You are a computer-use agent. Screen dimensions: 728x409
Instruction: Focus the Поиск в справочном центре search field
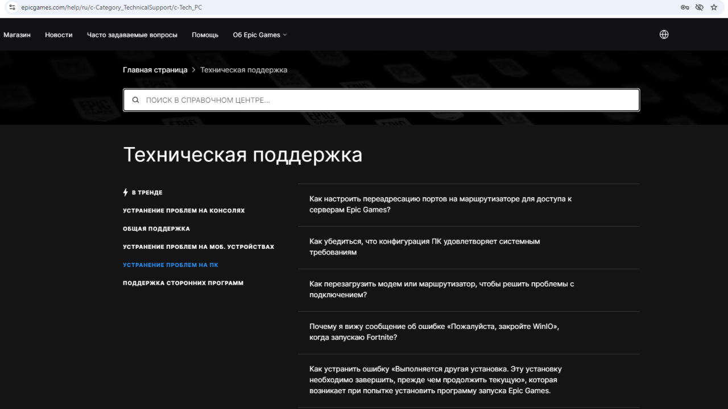pos(382,100)
